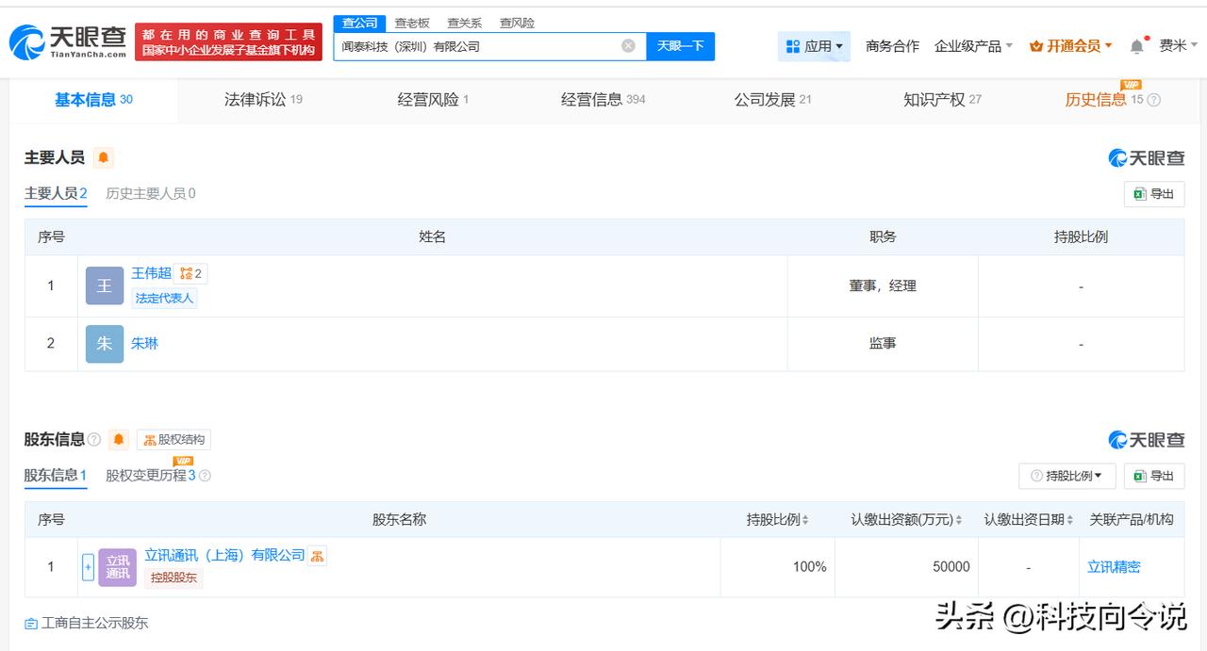Export the 股东信息 table with 导出

click(x=1154, y=476)
